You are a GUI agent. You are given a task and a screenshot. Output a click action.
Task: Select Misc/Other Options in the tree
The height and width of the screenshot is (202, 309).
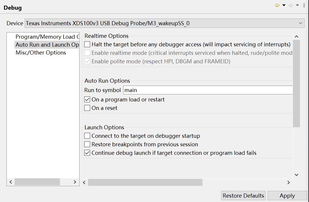click(x=41, y=53)
